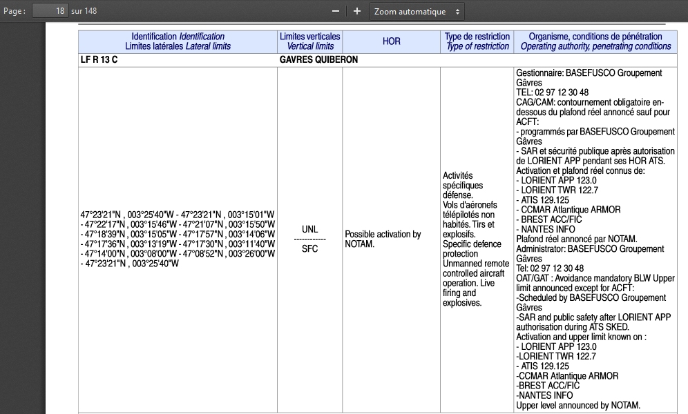Open the Zoom automatique dropdown

click(x=417, y=12)
